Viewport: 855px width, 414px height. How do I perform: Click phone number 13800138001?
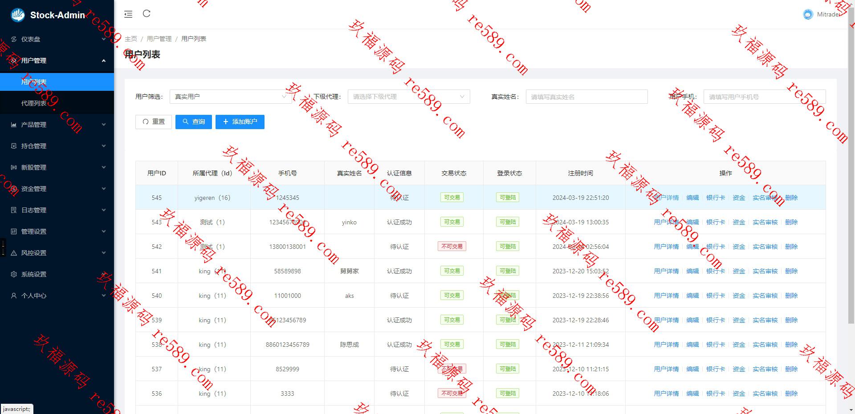click(x=288, y=247)
